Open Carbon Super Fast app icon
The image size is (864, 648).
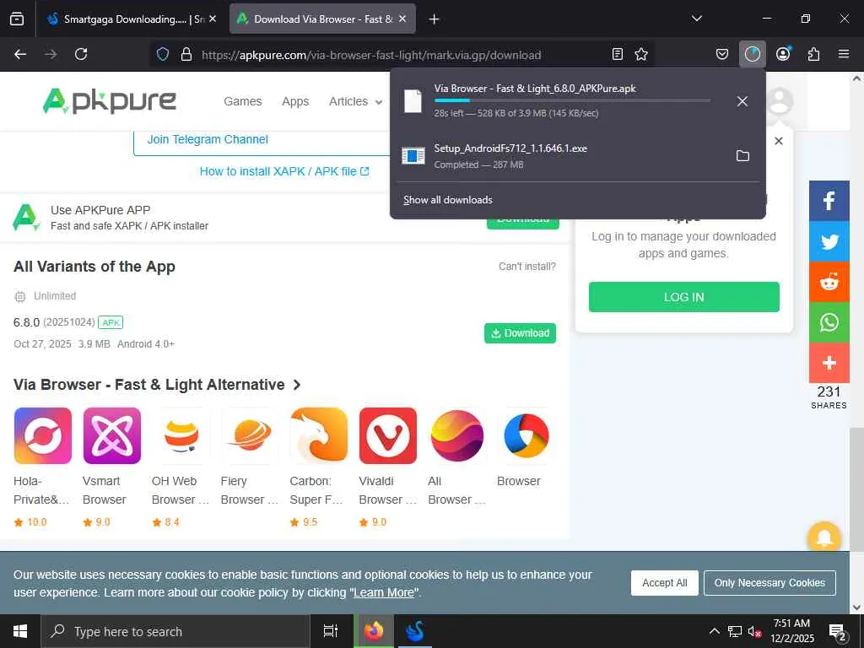319,435
